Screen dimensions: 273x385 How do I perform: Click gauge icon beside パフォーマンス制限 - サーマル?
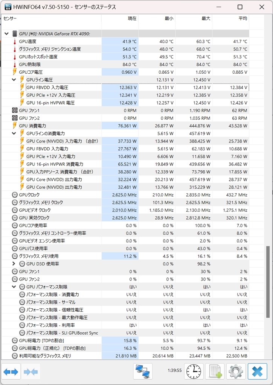22,302
